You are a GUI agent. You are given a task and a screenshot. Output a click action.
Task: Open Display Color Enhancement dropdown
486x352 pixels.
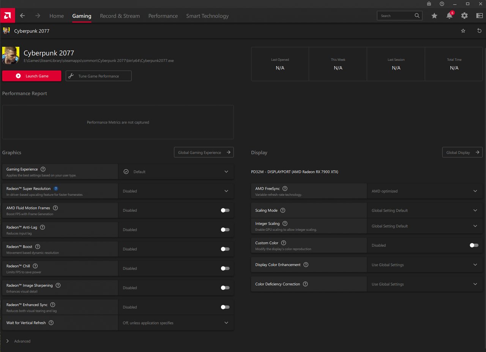(x=425, y=265)
